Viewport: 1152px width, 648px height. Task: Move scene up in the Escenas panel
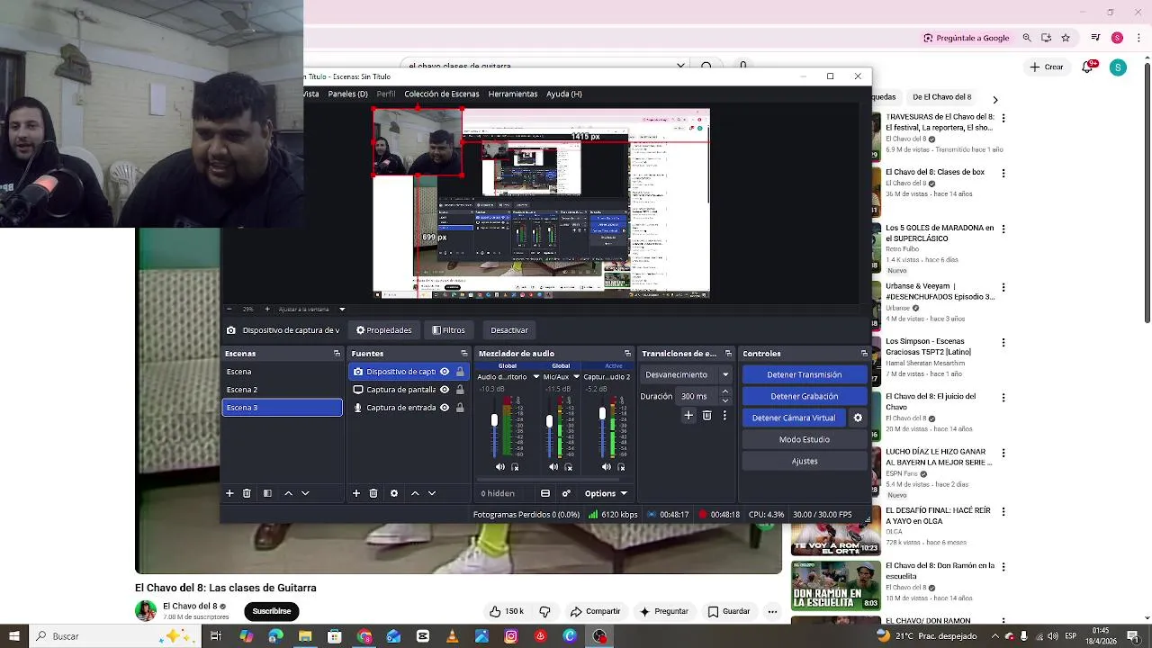pos(288,493)
